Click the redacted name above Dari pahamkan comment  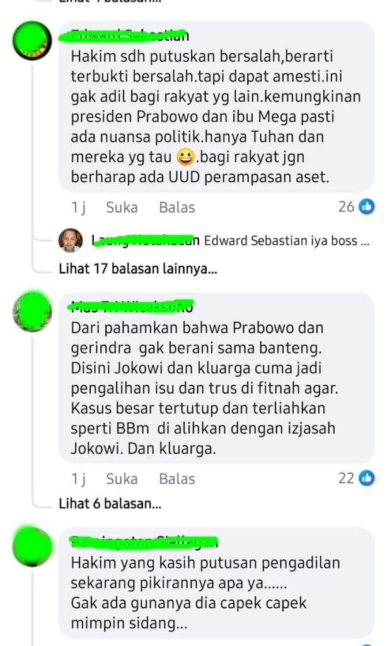[x=132, y=306]
